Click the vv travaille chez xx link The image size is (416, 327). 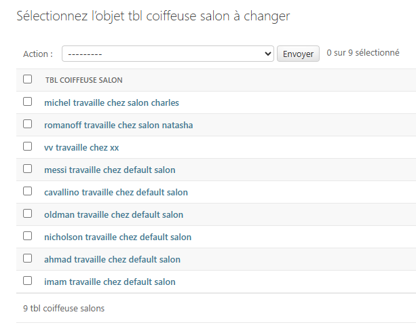(x=81, y=147)
